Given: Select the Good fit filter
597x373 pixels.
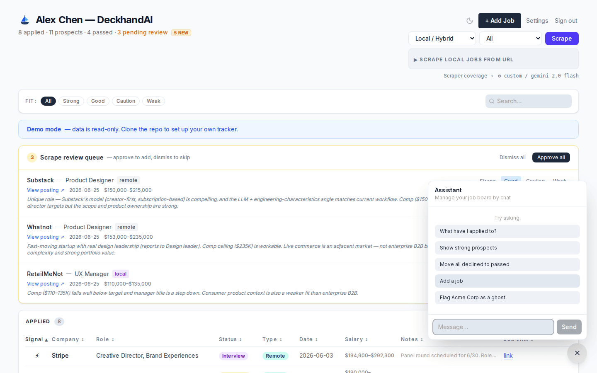Looking at the screenshot, I should pos(98,101).
